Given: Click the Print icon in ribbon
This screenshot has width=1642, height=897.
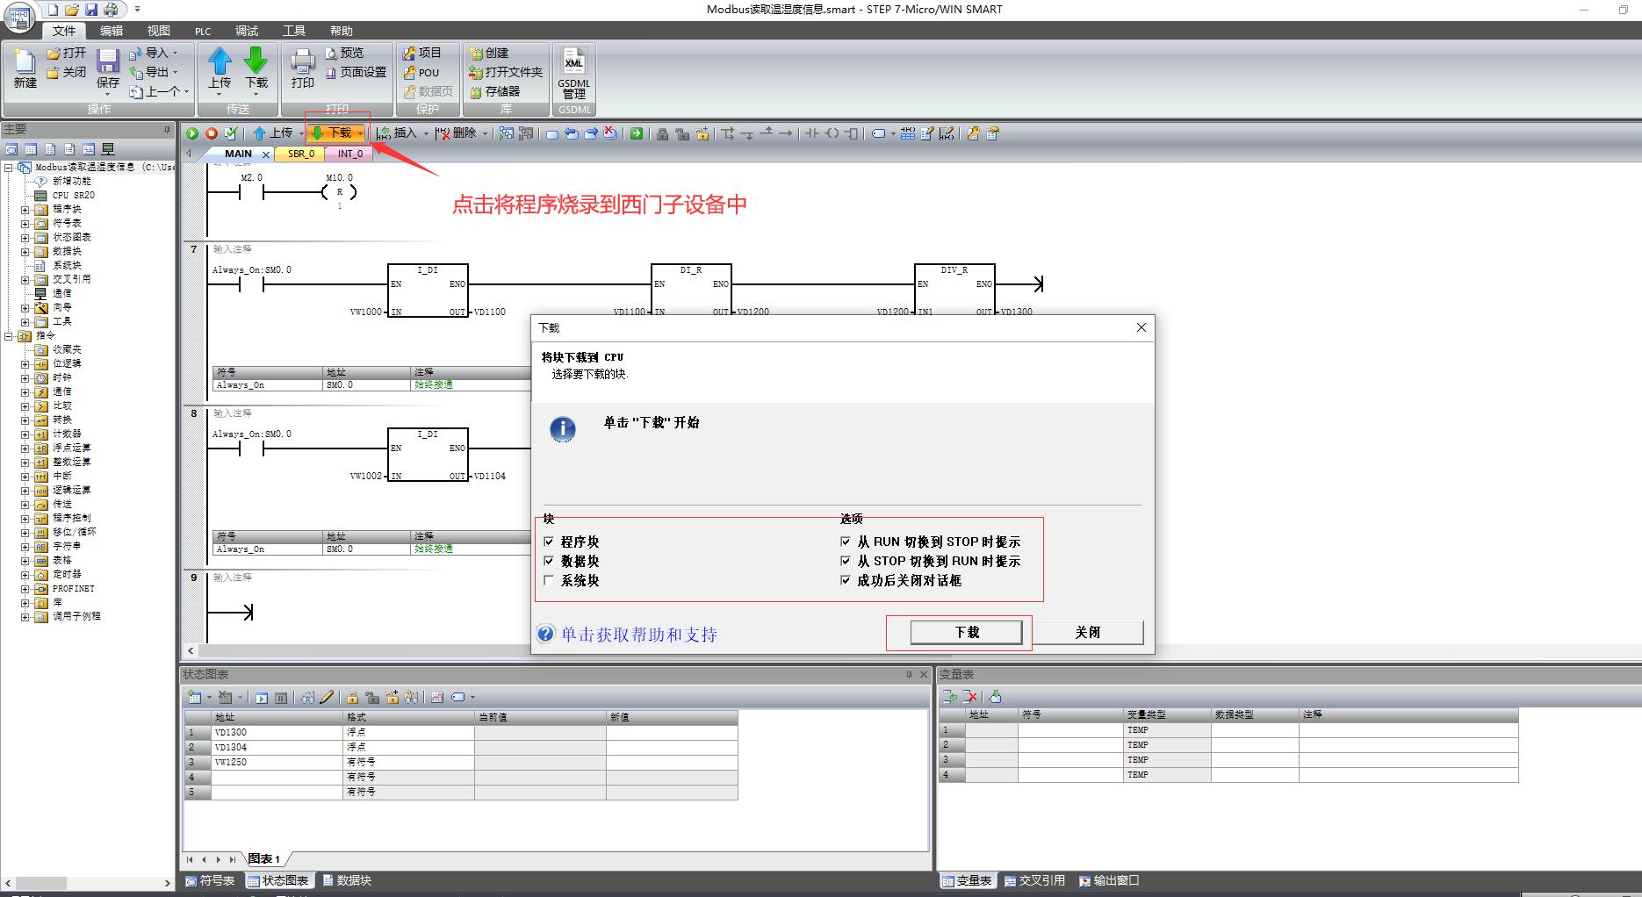Looking at the screenshot, I should pyautogui.click(x=302, y=68).
